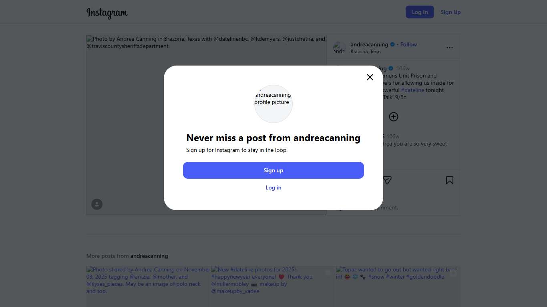This screenshot has height=307, width=547.
Task: Click the Log in link in the popup
Action: (273, 187)
